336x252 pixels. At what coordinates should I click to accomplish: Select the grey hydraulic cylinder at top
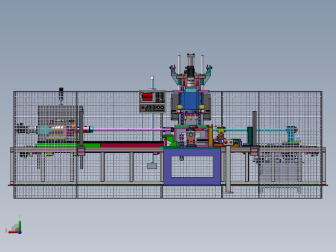click(x=191, y=60)
